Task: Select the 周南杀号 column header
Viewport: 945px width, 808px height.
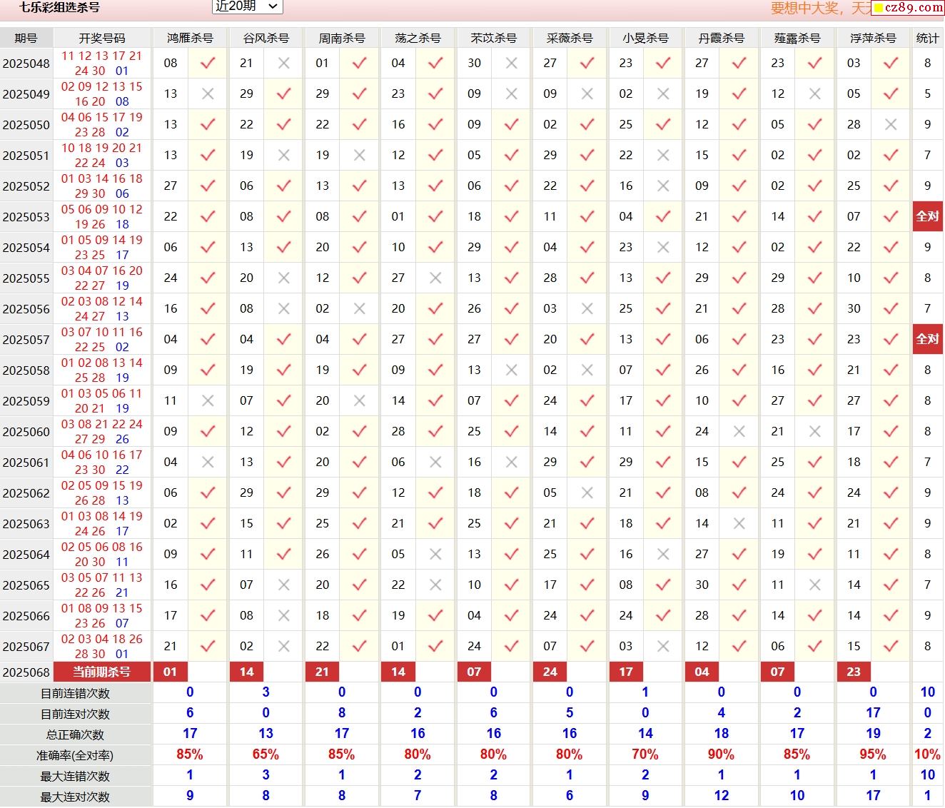Action: [x=342, y=38]
